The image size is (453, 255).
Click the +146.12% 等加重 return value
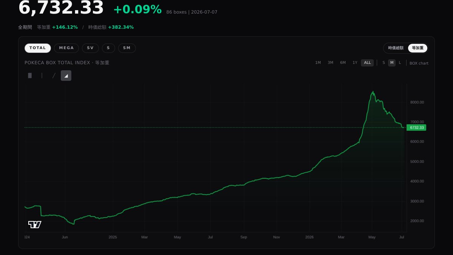point(65,27)
